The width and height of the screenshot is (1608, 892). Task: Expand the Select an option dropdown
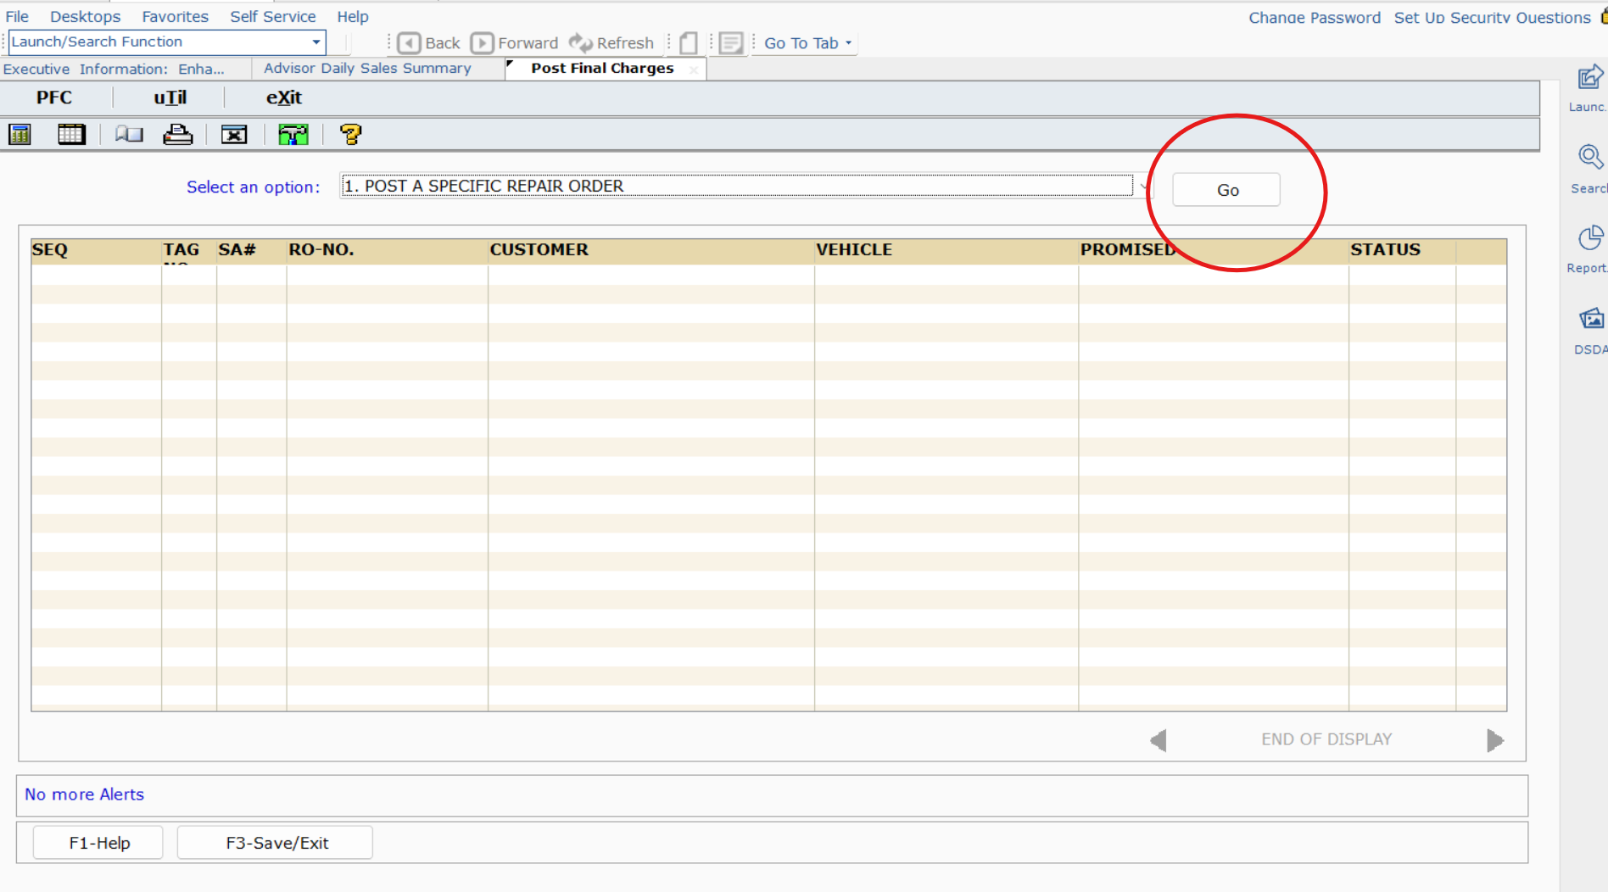point(1144,186)
